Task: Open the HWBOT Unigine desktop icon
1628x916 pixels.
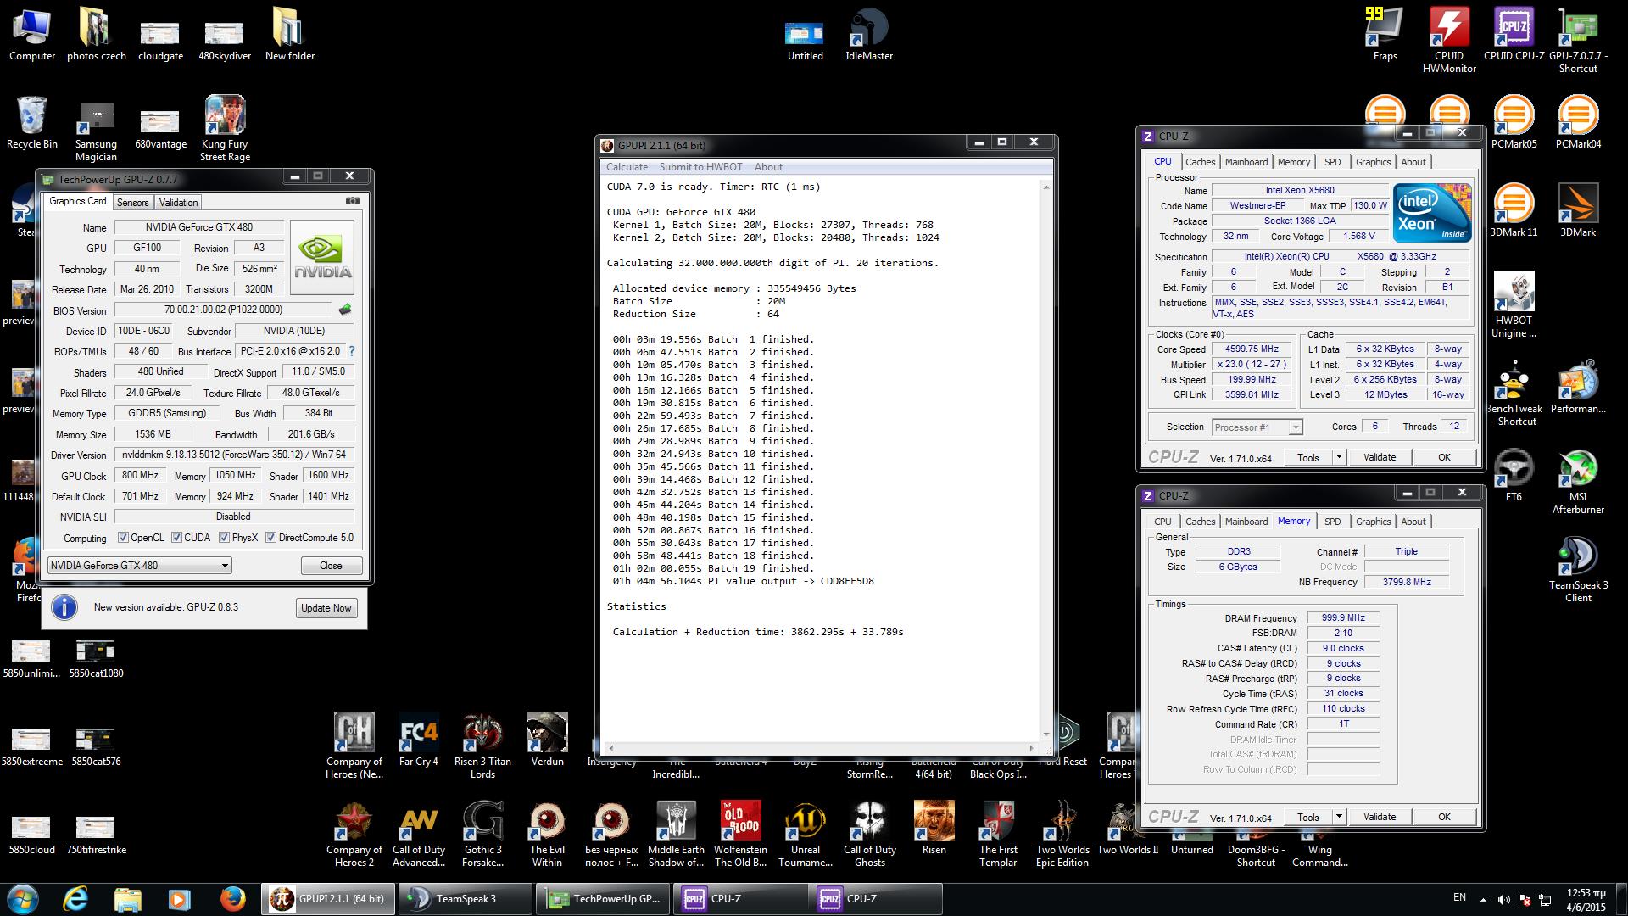Action: [1514, 305]
